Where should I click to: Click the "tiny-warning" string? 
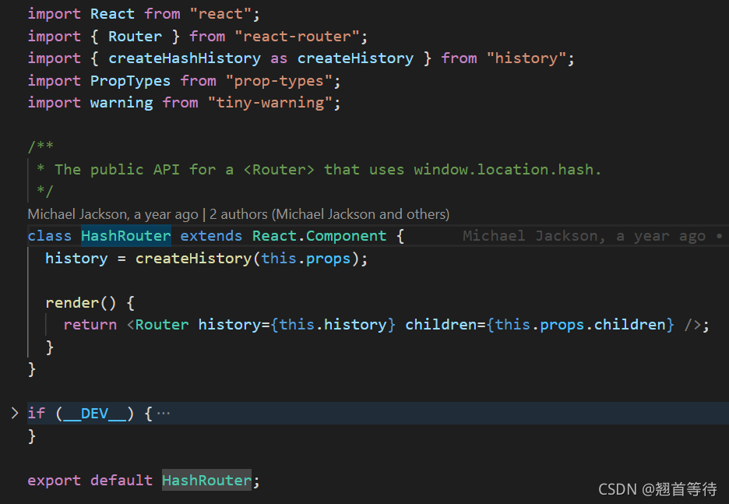tap(269, 103)
